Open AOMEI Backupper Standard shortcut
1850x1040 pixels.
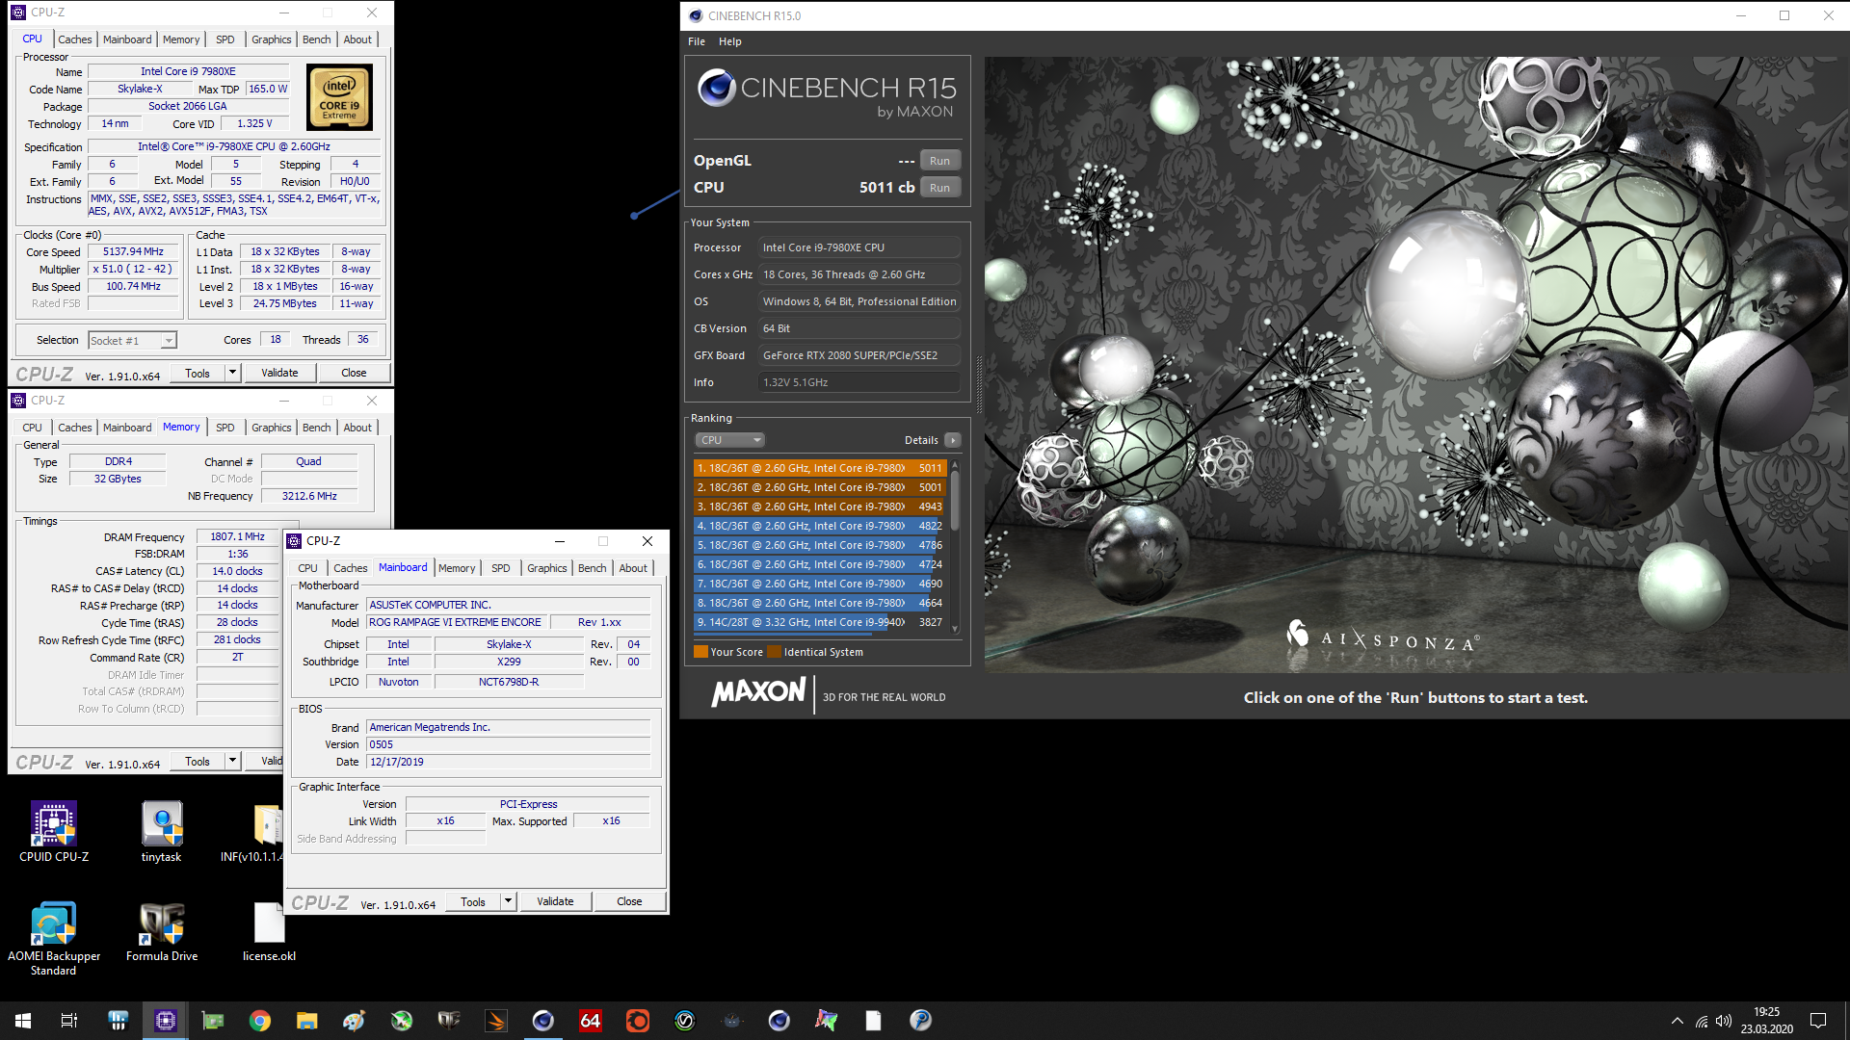[x=54, y=939]
